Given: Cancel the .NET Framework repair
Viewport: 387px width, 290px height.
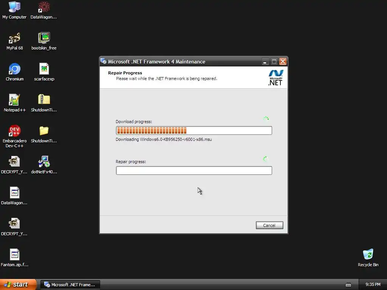Looking at the screenshot, I should pyautogui.click(x=269, y=225).
